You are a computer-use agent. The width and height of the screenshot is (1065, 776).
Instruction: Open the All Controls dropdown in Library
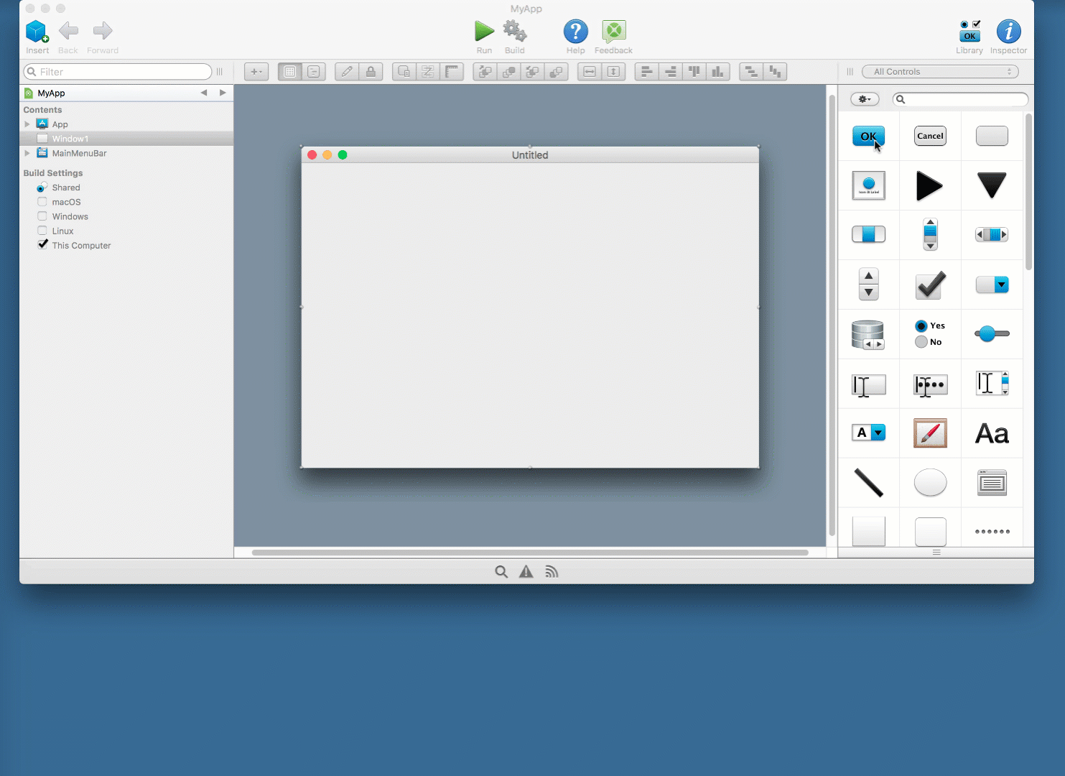point(940,71)
